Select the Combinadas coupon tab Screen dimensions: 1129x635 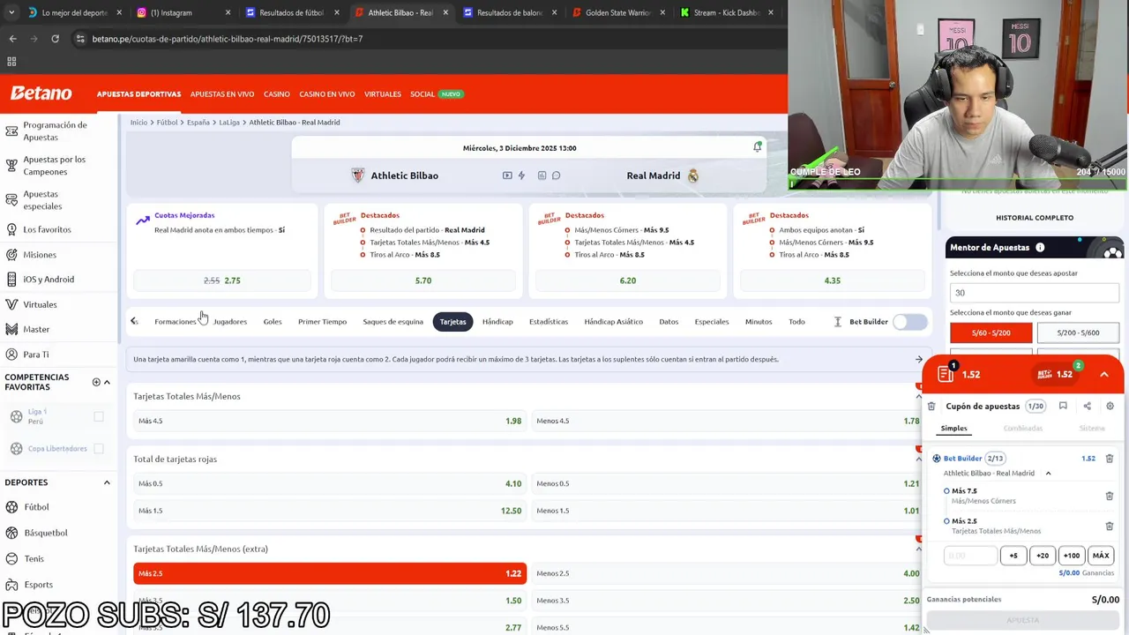(1023, 429)
